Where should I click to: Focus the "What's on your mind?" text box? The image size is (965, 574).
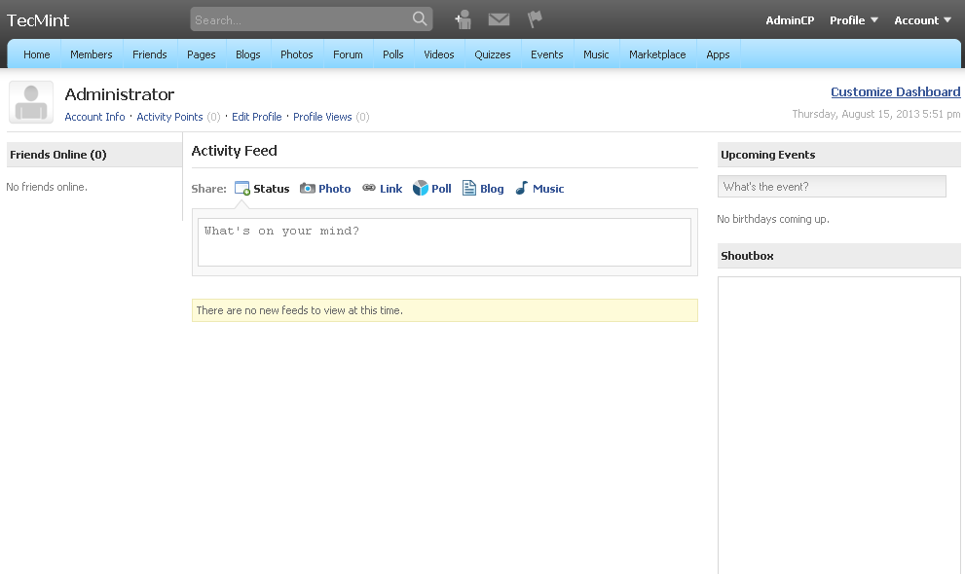[444, 242]
